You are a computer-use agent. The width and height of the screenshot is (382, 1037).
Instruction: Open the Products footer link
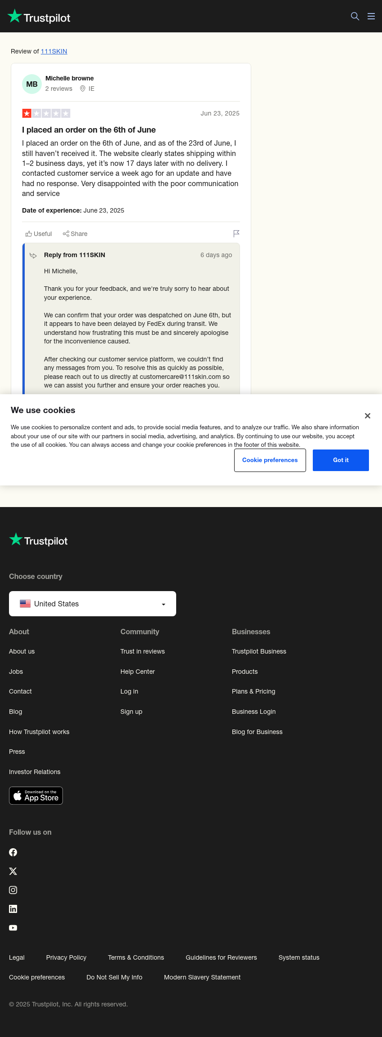click(x=245, y=672)
